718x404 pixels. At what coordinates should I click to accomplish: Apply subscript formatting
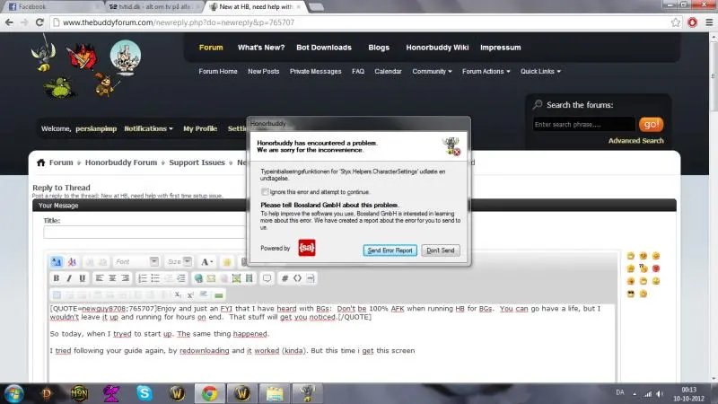pos(178,294)
